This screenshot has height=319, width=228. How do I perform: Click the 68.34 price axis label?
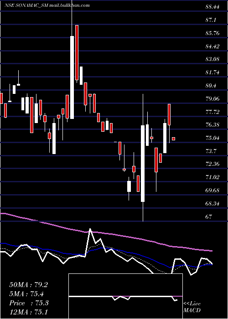point(212,204)
